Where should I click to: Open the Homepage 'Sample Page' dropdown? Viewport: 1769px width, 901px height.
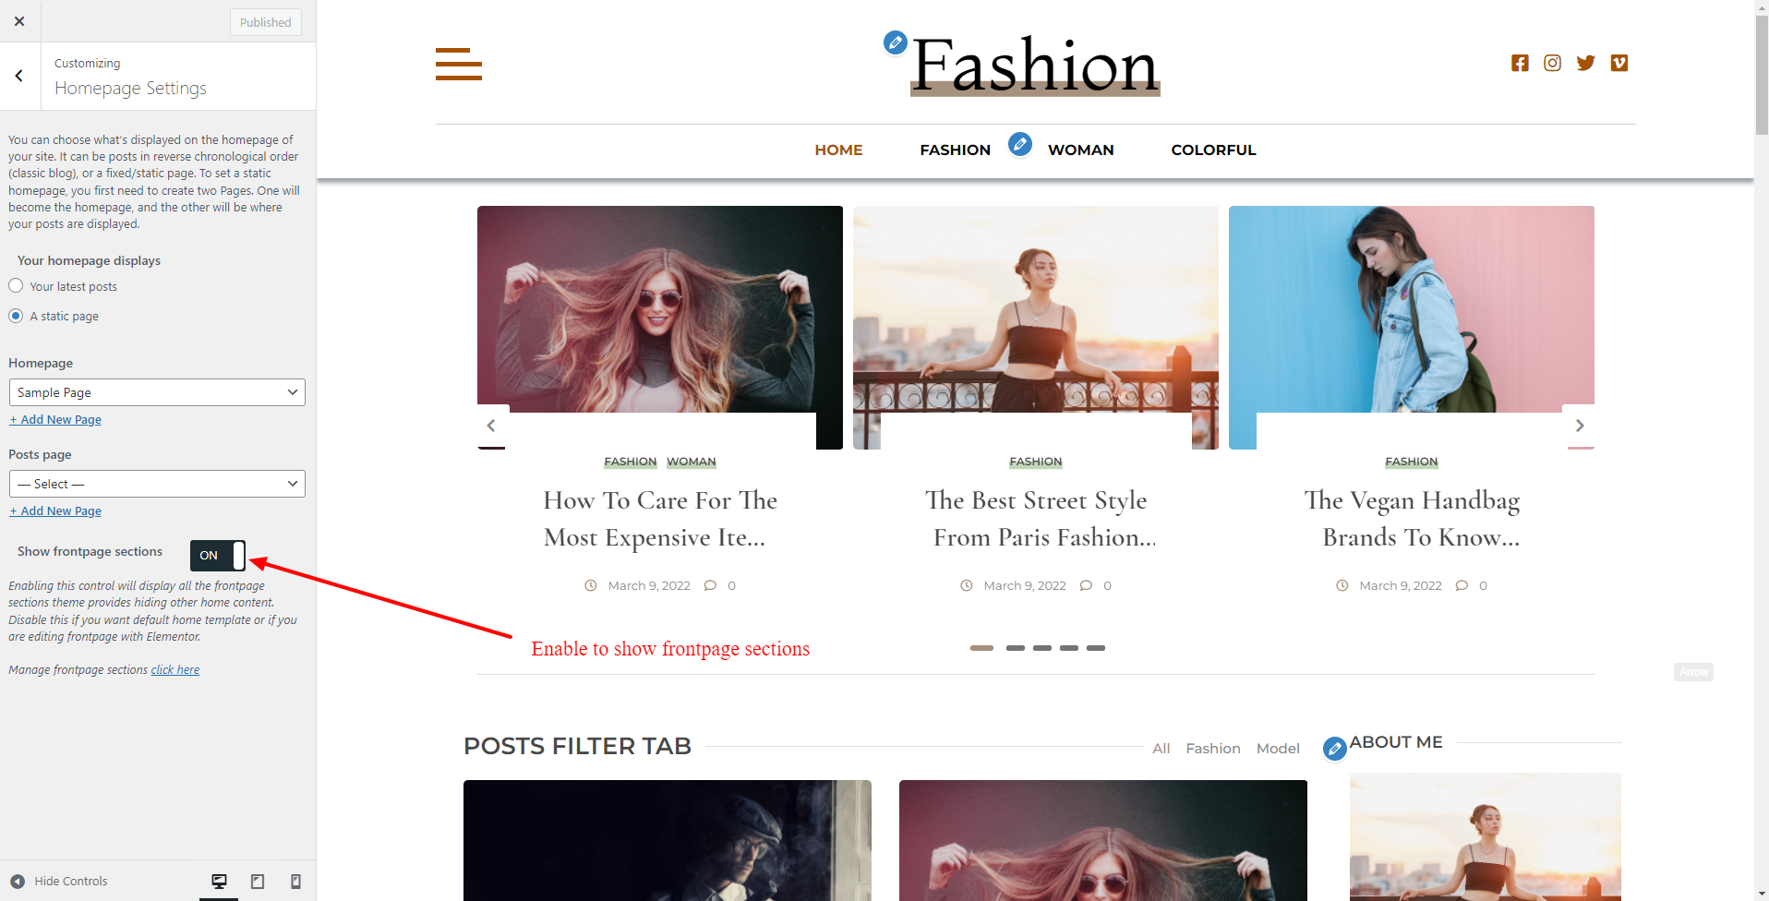coord(157,392)
